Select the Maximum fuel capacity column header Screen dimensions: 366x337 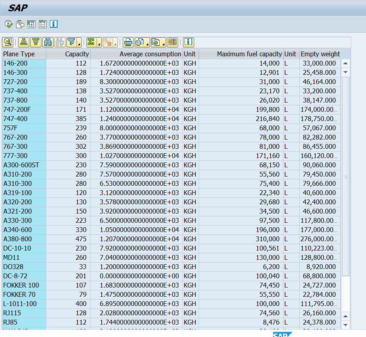click(241, 54)
